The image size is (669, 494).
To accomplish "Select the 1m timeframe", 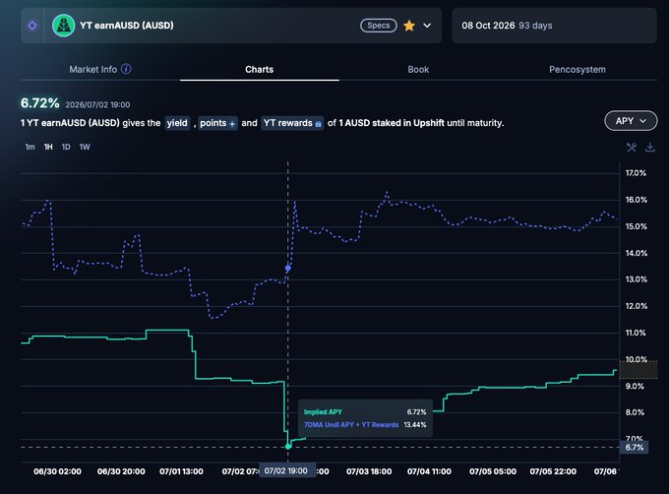I will point(30,148).
